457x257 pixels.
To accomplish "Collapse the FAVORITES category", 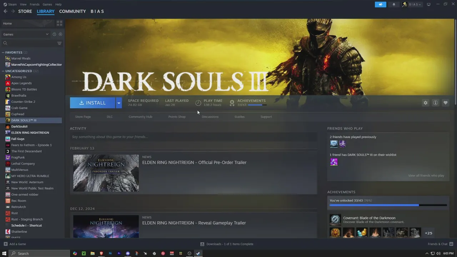I will click(x=3, y=52).
